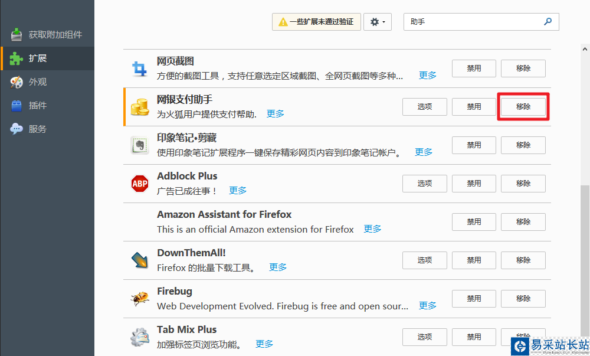Click the Tab Mix Plus icon

140,337
